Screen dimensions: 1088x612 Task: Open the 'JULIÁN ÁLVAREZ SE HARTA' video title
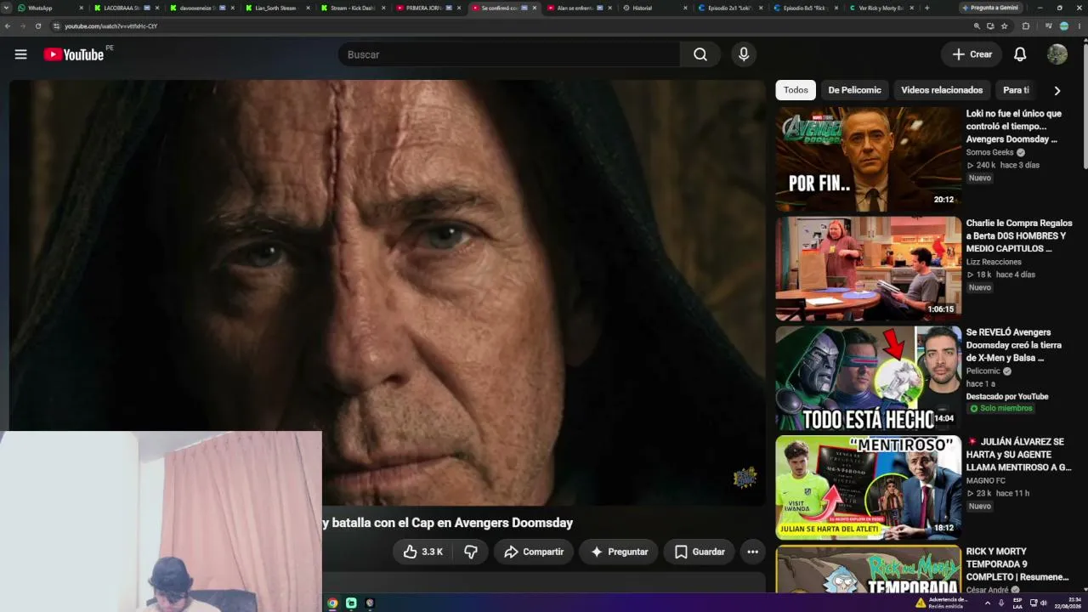click(x=1019, y=455)
